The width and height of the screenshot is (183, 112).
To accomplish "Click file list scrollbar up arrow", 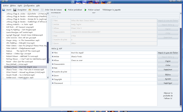I will (48, 13).
